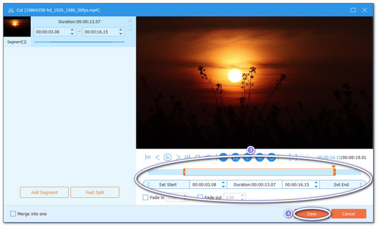377x226 pixels.
Task: Maximize the Cut window
Action: click(353, 10)
